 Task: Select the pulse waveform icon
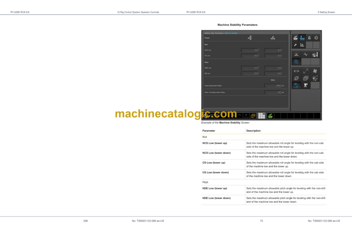coord(306,54)
